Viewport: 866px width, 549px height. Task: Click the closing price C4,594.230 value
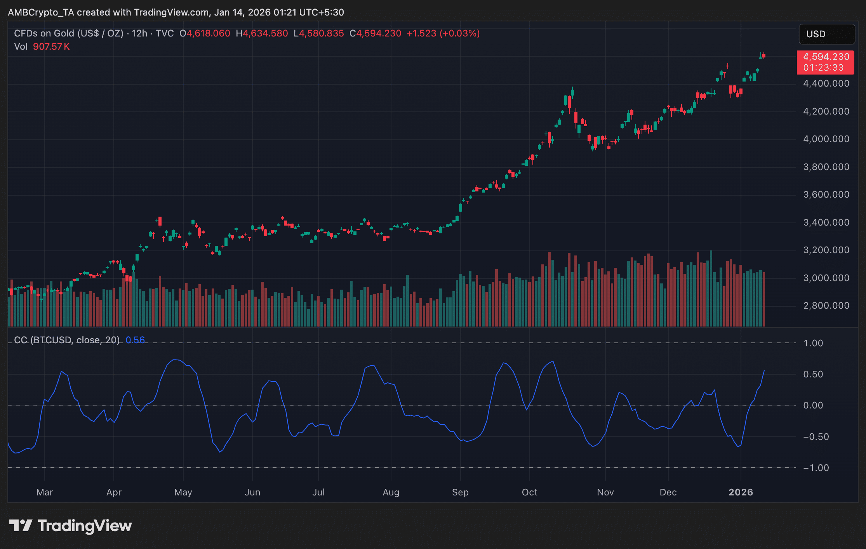375,33
